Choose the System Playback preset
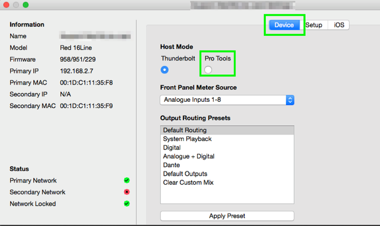This screenshot has height=226, width=380. pos(187,139)
